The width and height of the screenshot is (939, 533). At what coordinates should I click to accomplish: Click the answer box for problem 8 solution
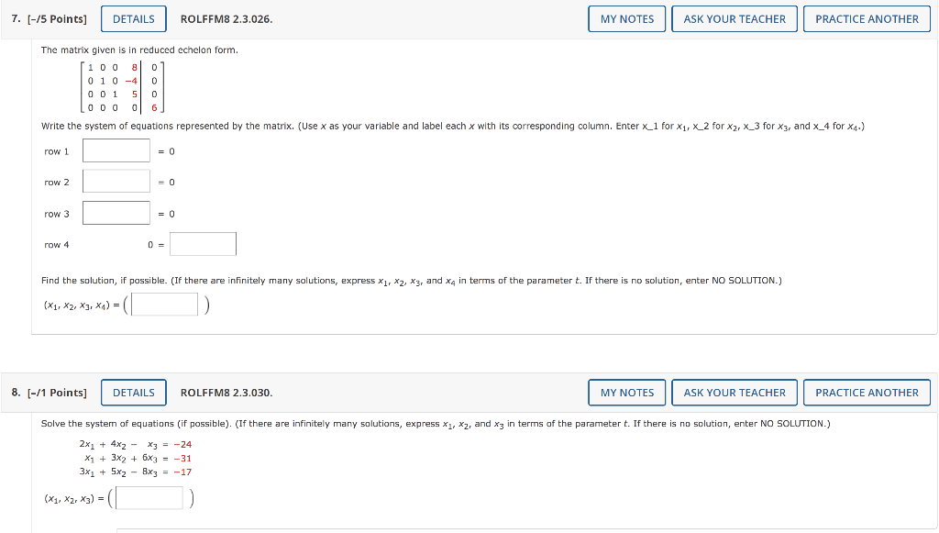click(148, 497)
